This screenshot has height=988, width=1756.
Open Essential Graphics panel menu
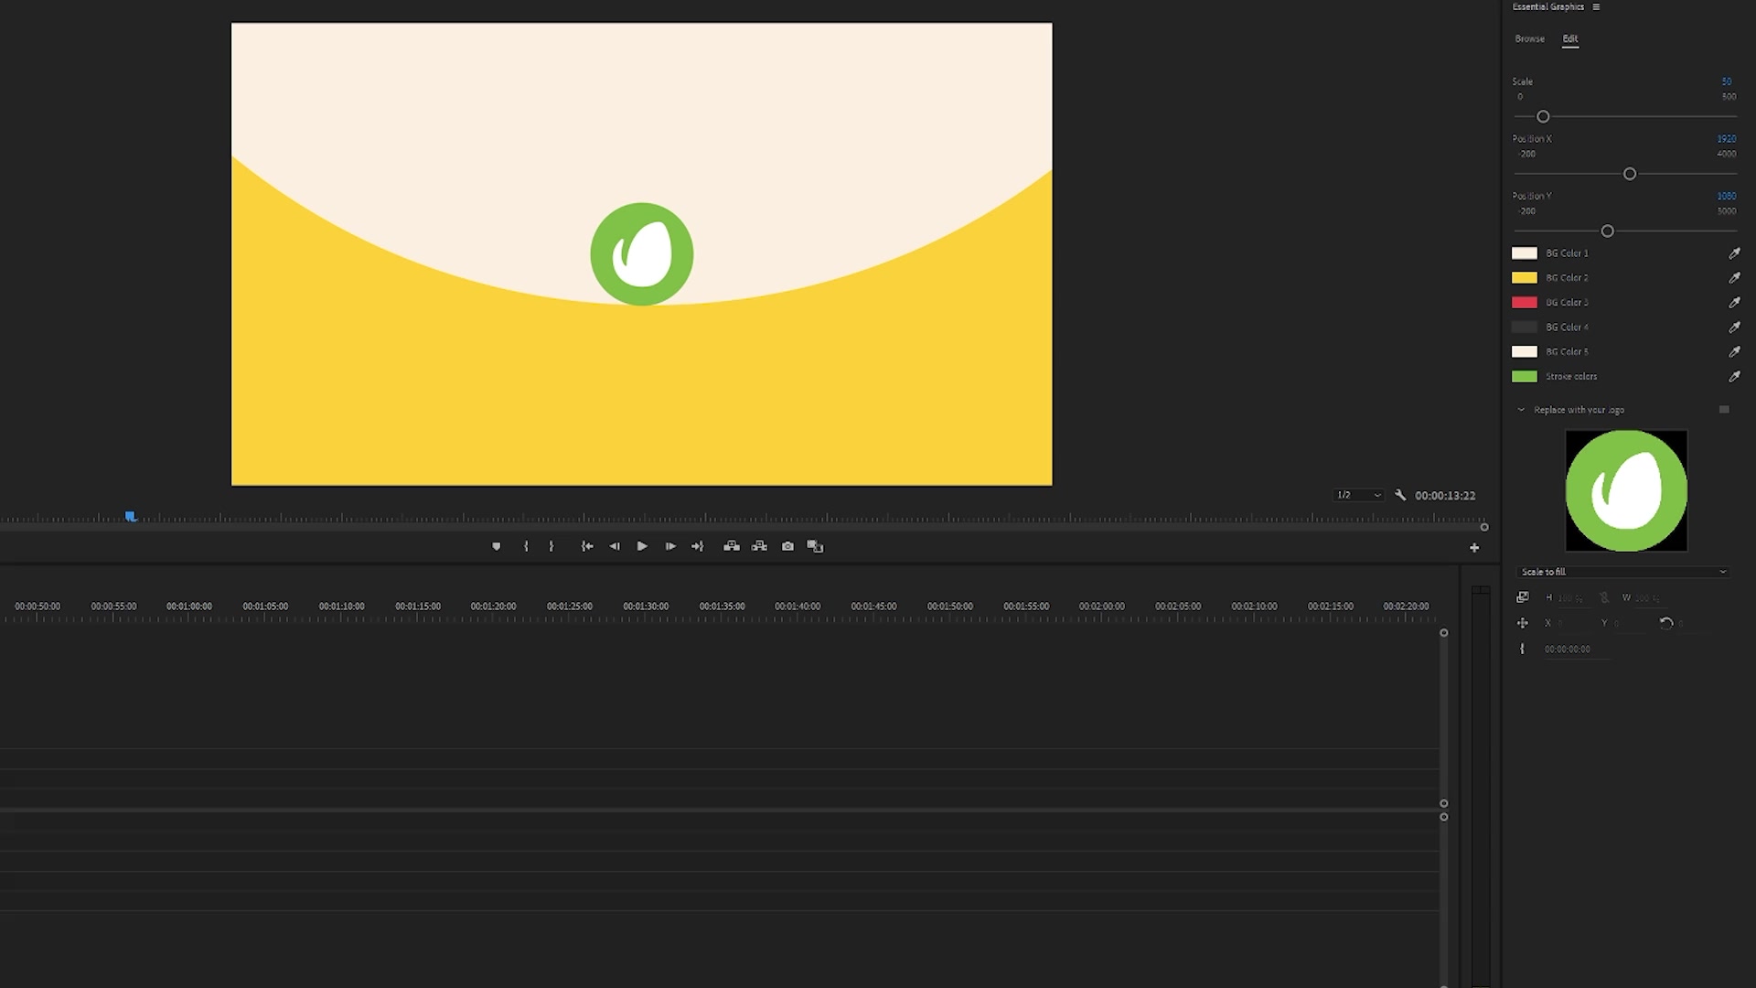[x=1596, y=7]
